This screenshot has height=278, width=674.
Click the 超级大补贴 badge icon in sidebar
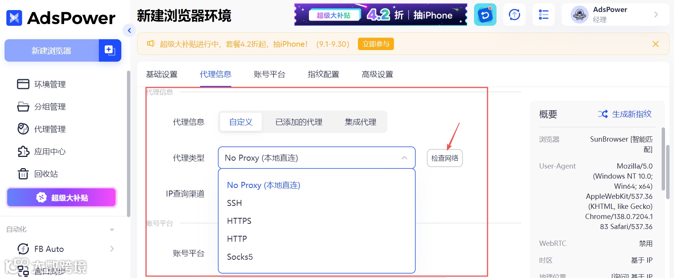41,197
